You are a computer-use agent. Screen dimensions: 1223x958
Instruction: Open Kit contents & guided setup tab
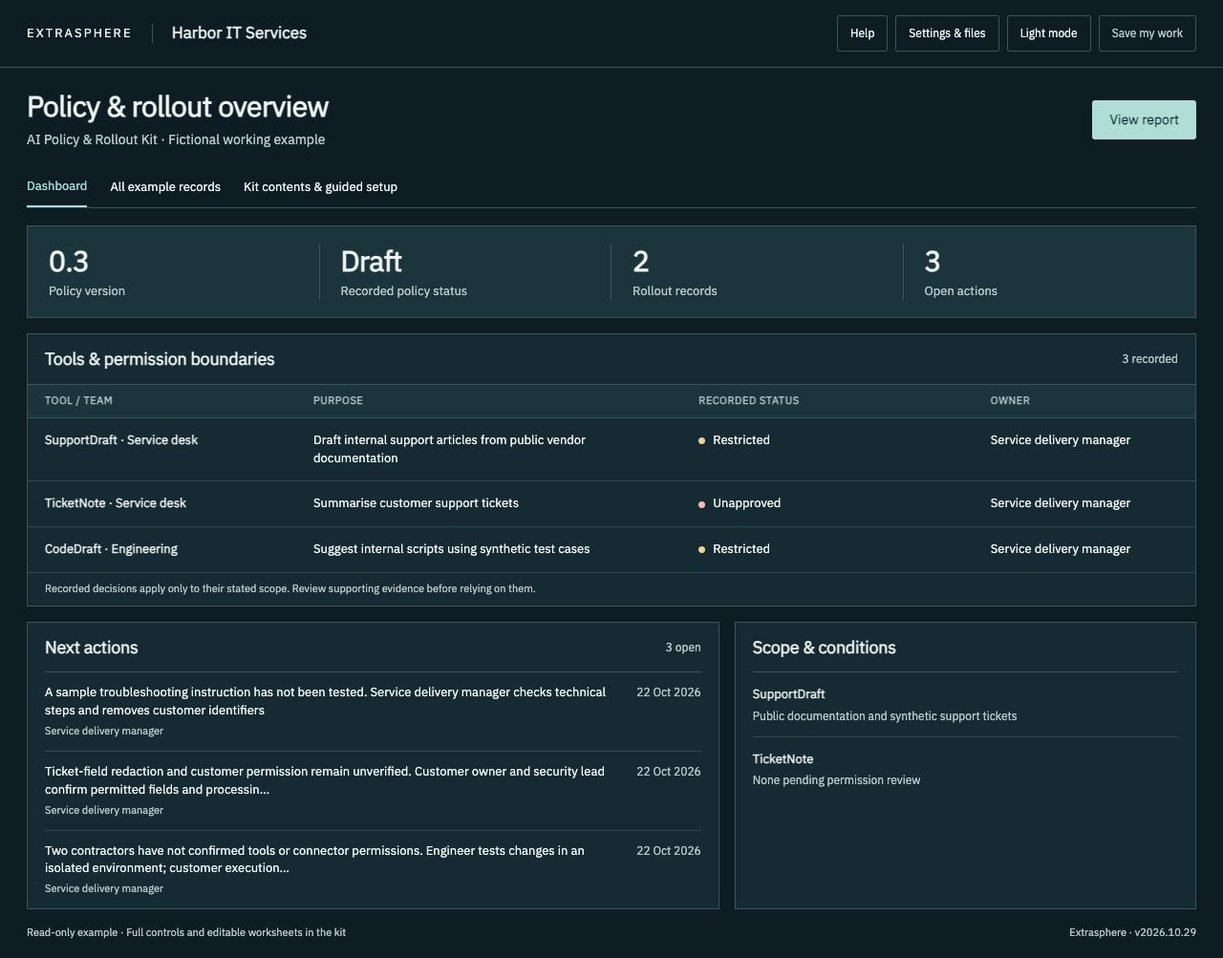[x=320, y=187]
